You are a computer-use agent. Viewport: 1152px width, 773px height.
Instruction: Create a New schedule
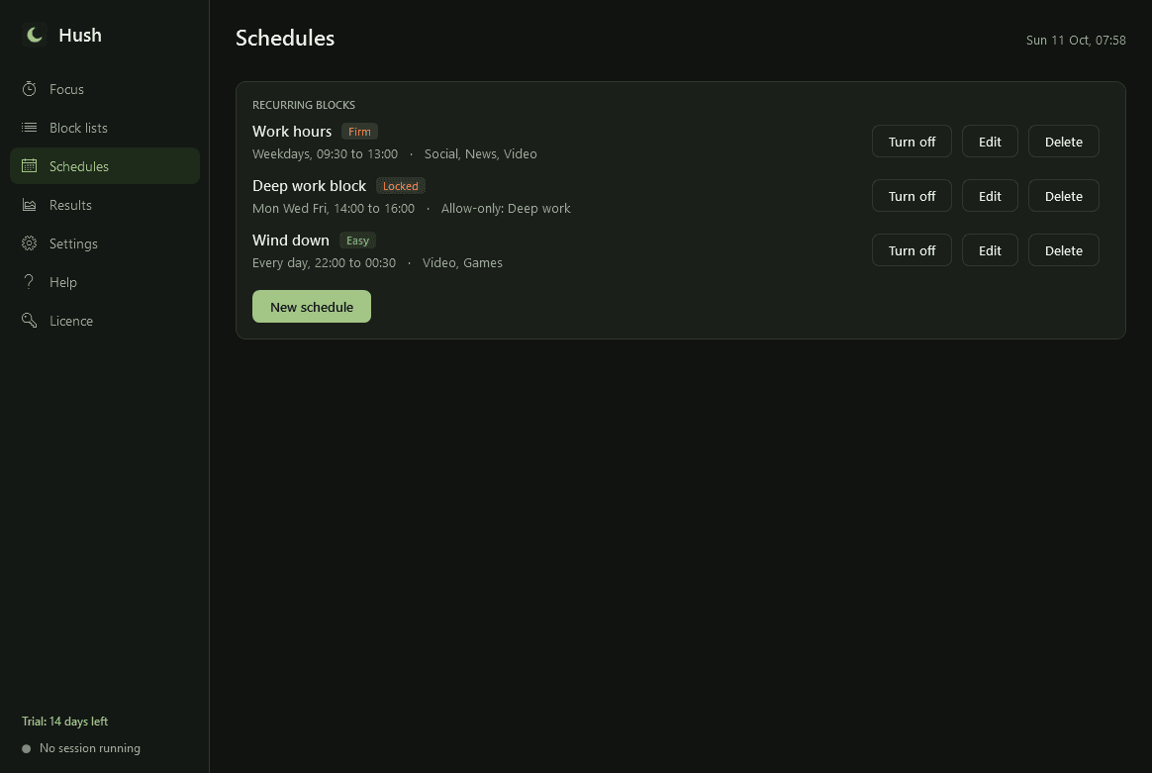[312, 307]
